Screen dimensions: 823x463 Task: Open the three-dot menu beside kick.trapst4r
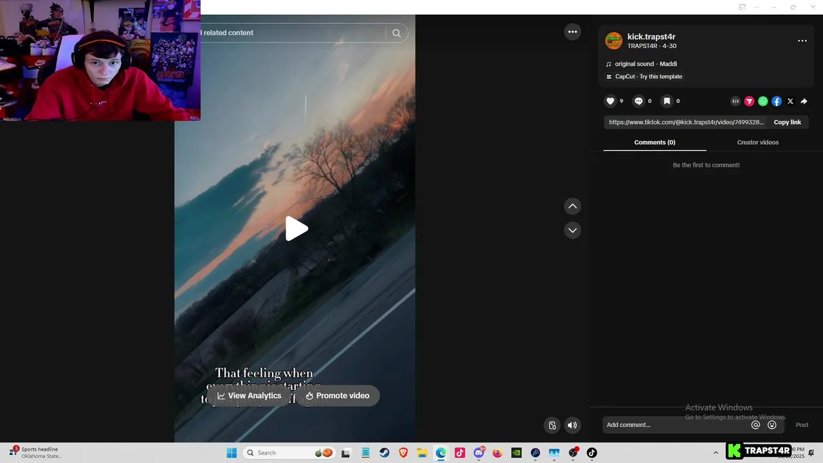pyautogui.click(x=802, y=41)
